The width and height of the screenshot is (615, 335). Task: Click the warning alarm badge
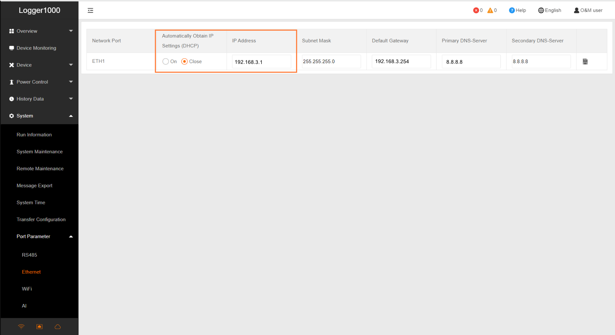click(492, 10)
